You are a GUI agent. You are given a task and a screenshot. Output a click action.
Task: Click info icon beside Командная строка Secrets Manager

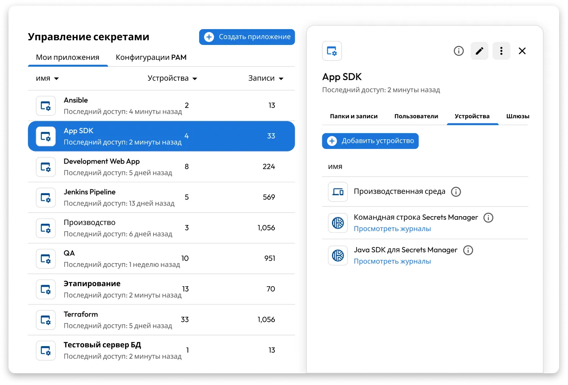click(x=488, y=218)
